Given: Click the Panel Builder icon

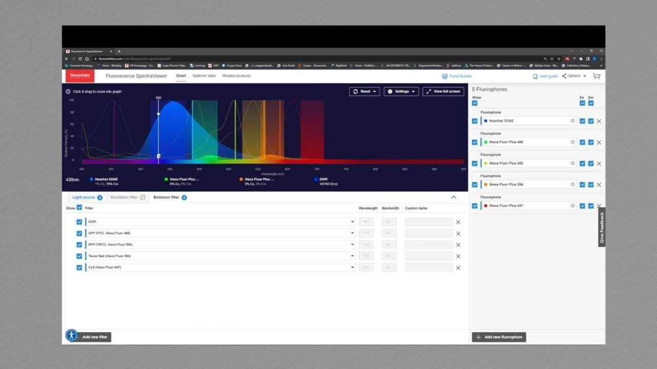Looking at the screenshot, I should point(445,76).
